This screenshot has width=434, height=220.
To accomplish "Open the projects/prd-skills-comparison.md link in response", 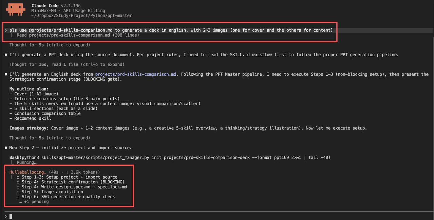I will click(136, 74).
